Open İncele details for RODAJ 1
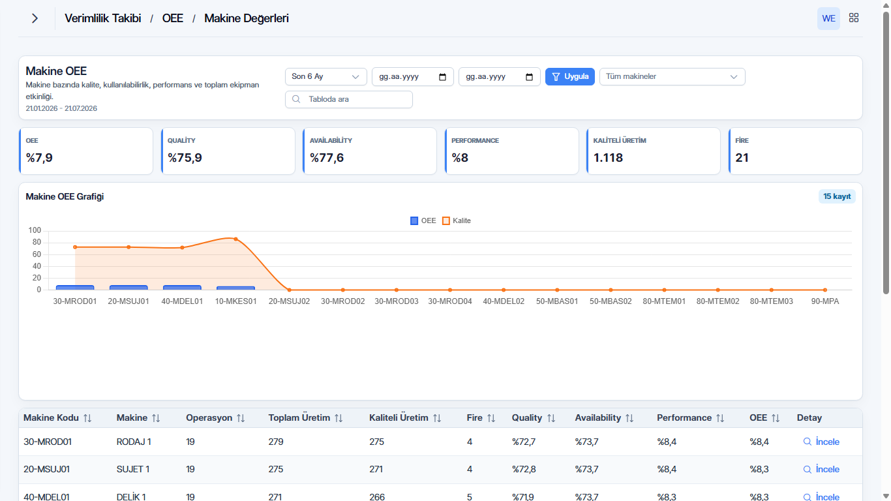 point(821,442)
